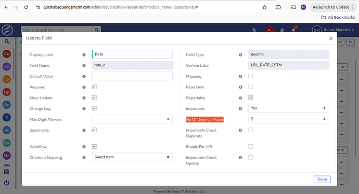Click the info icon beside Default Value
Screen dimensions: 359x194
[x=84, y=76]
